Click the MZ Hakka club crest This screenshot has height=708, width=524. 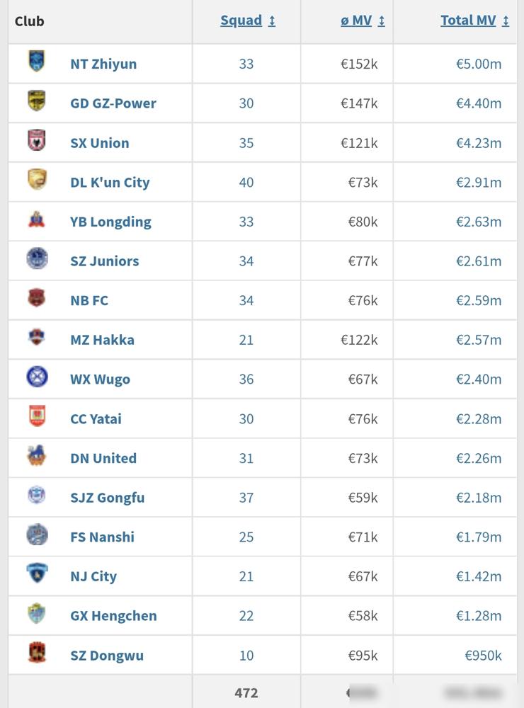point(37,338)
